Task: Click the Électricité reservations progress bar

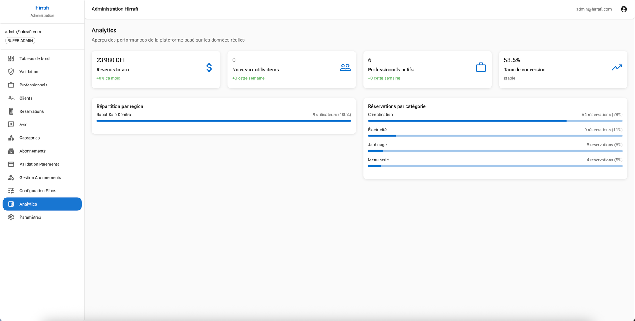Action: point(495,136)
